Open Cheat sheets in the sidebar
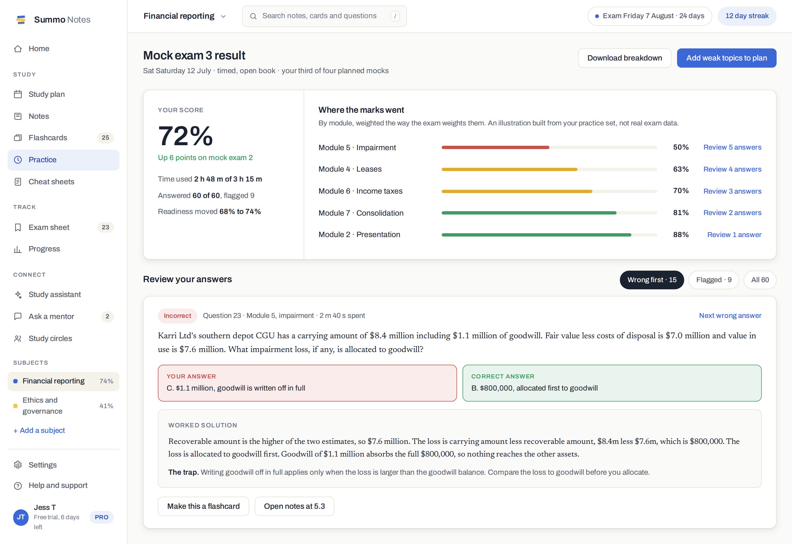The height and width of the screenshot is (544, 792). pos(63,182)
